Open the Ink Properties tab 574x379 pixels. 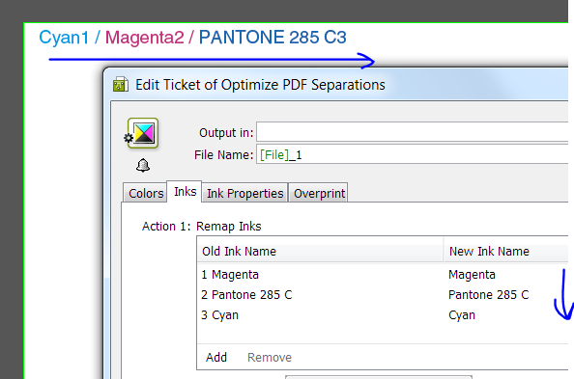click(244, 193)
